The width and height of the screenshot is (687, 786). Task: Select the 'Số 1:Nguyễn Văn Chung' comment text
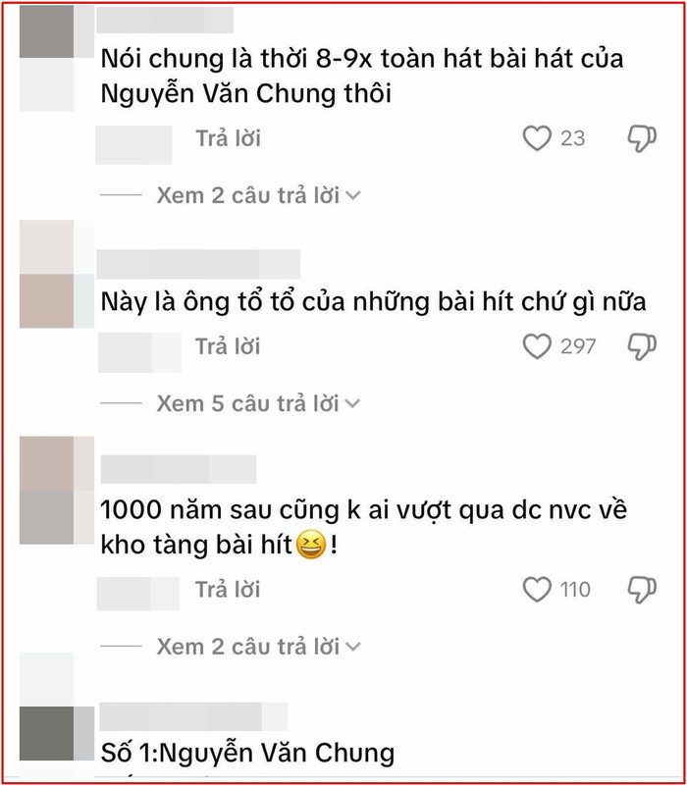point(247,753)
